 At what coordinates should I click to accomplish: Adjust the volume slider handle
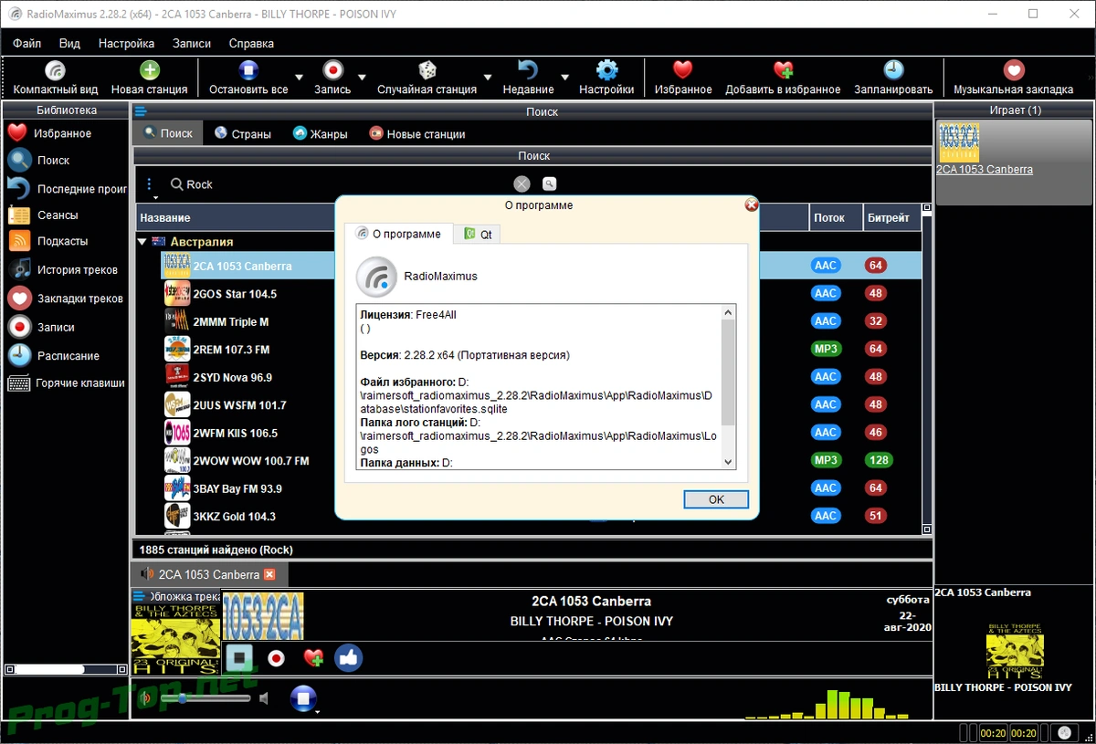coord(183,698)
